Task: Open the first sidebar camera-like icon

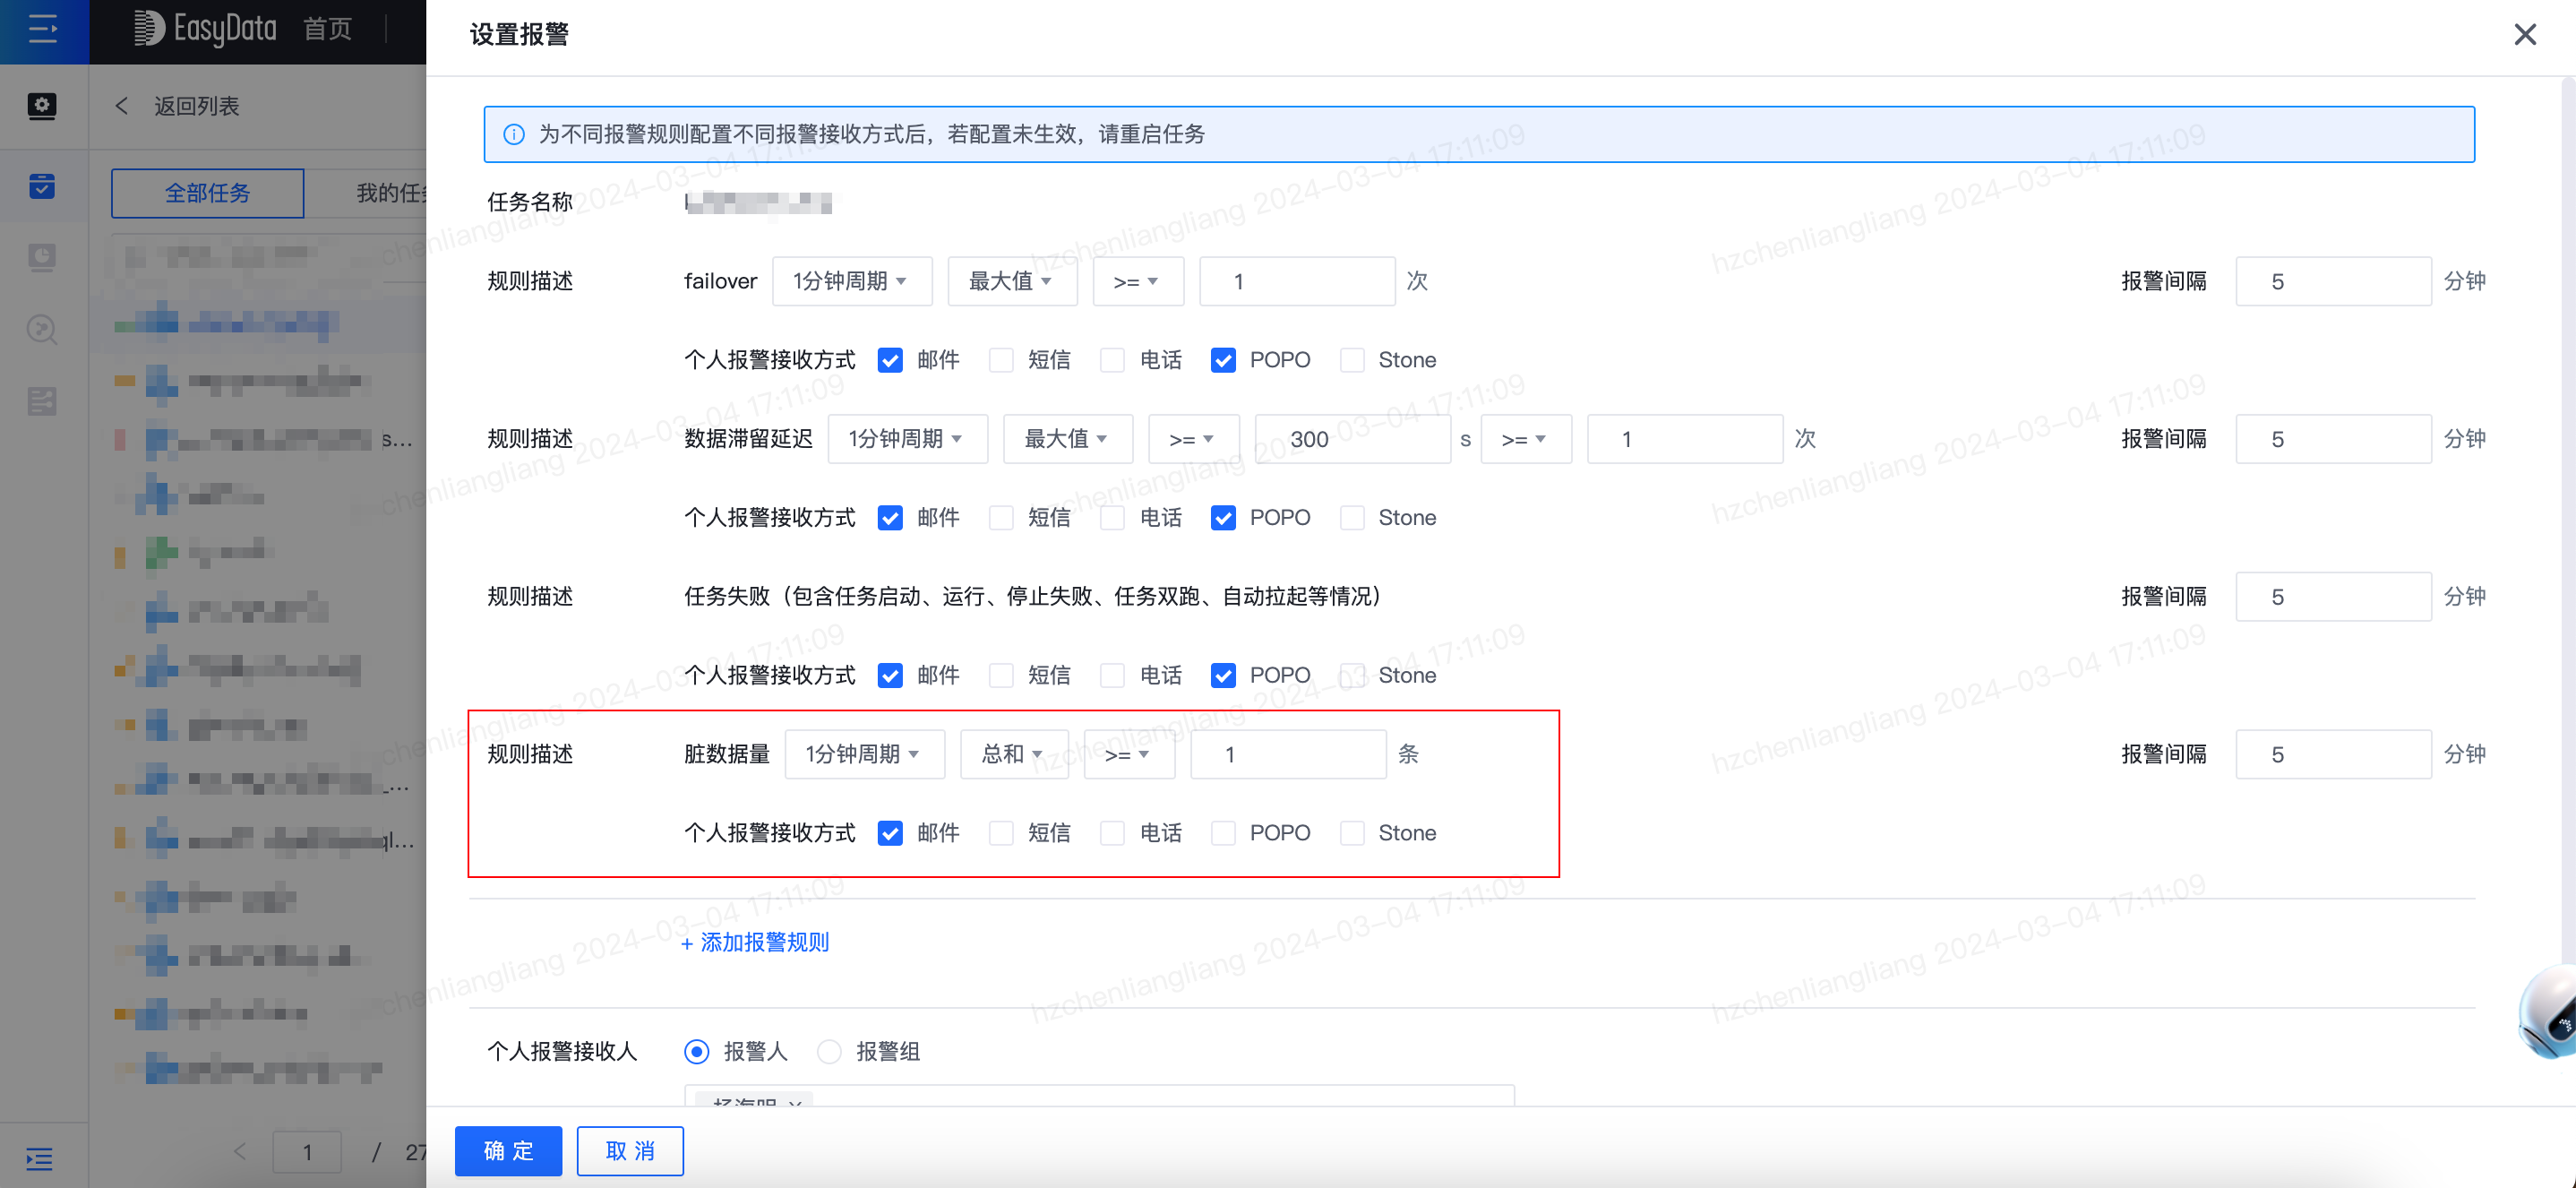Action: (x=42, y=106)
